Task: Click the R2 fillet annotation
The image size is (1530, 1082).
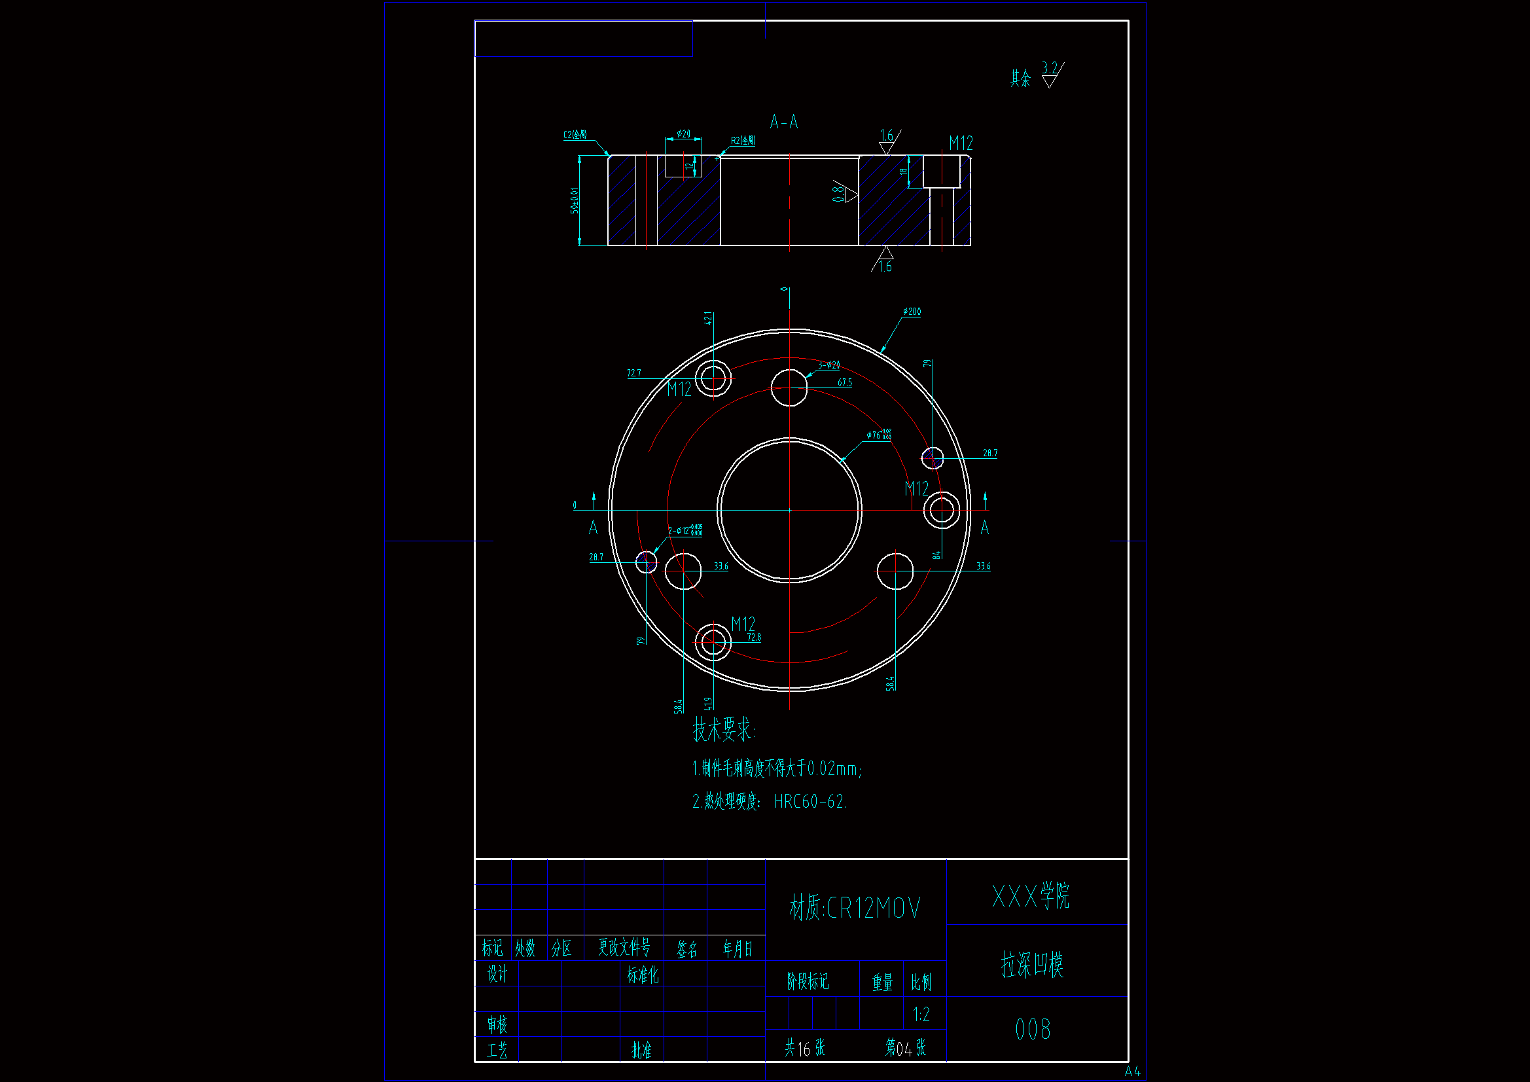Action: [743, 141]
